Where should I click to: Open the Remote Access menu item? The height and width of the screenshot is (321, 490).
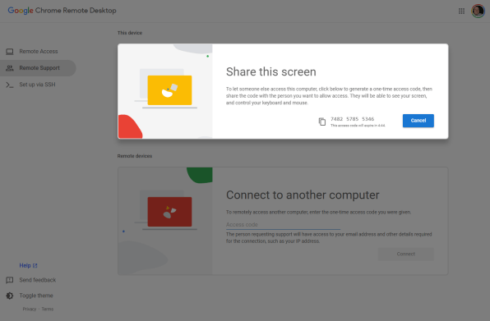38,52
